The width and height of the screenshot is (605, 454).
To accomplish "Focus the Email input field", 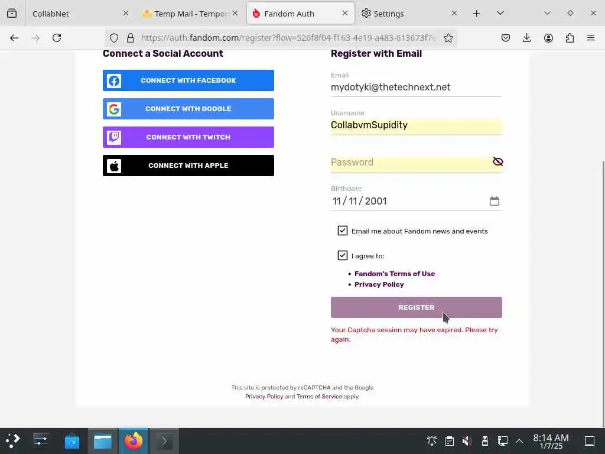I will click(x=416, y=87).
